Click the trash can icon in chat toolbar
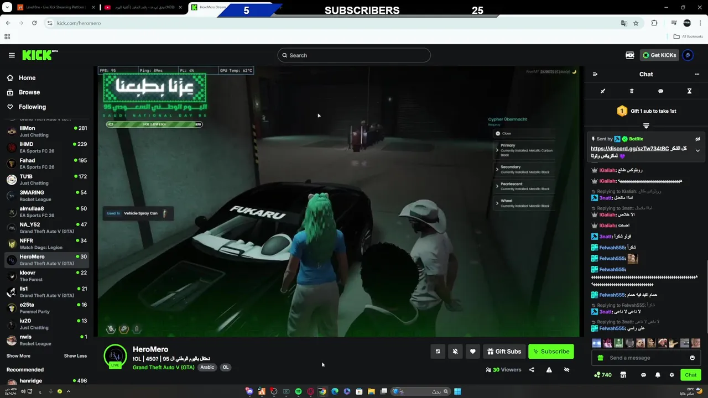 [x=632, y=91]
